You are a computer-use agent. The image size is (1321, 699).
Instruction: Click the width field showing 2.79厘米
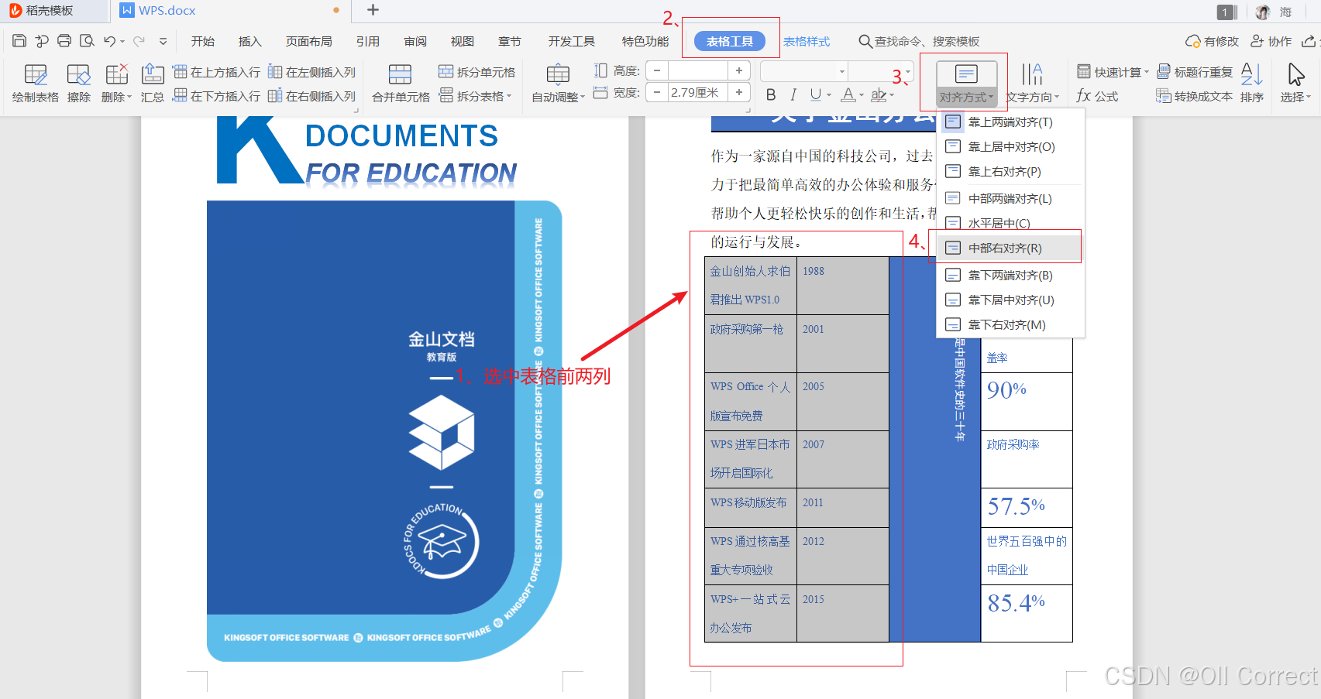tap(697, 92)
